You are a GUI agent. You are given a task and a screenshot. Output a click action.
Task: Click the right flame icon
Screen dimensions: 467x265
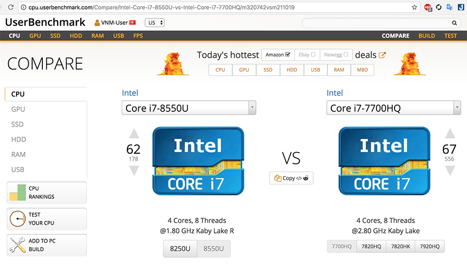tap(410, 63)
